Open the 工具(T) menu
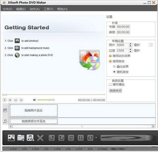158x152 pixels. point(48,9)
